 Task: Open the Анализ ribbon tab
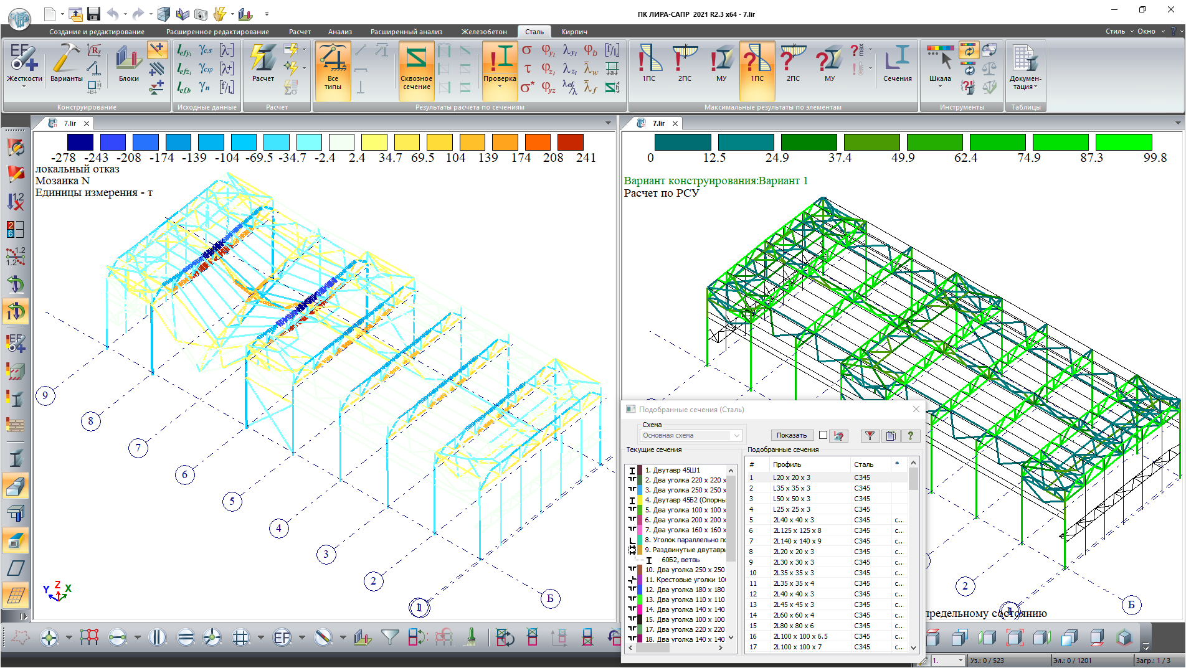(340, 32)
